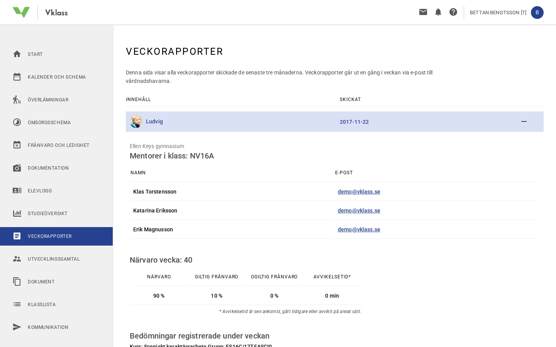This screenshot has width=556, height=347.
Task: Open the notifications bell icon
Action: point(438,12)
